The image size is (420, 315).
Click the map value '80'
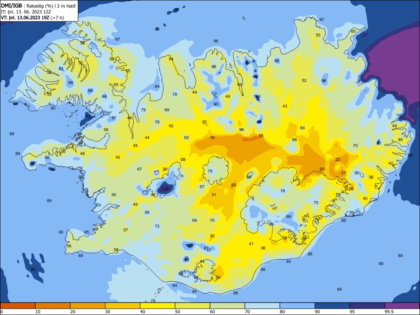[357, 173]
